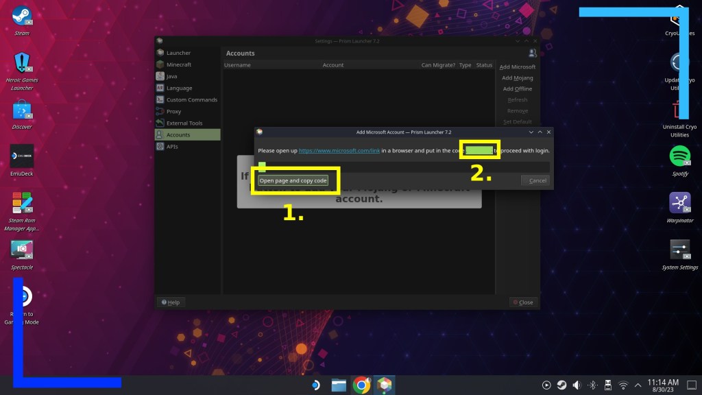Click the Status column header
This screenshot has width=702, height=395.
coord(484,65)
